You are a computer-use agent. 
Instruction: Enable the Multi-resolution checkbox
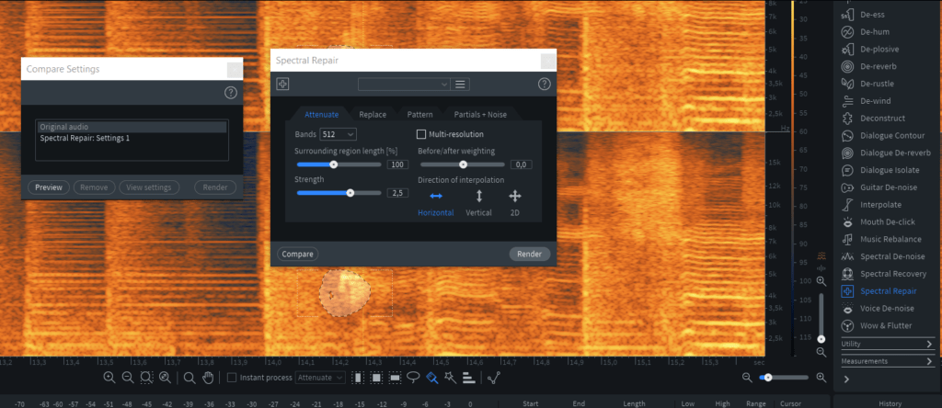click(x=421, y=134)
